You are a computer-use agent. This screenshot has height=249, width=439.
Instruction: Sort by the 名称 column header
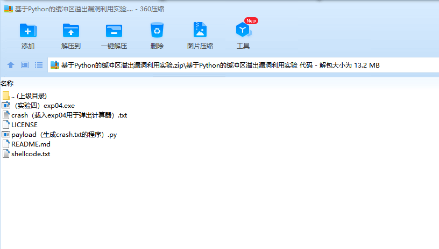tap(7, 83)
